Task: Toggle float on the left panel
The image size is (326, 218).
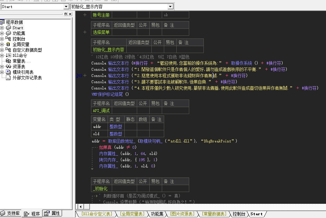Action: 65,14
